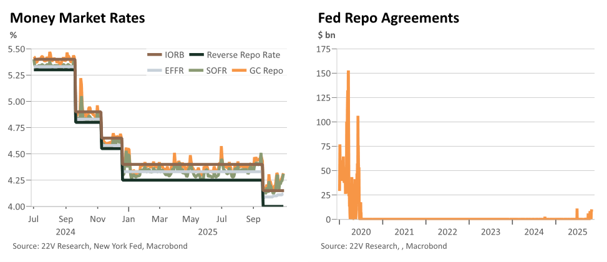Click the '%' unit label above rates chart
Image resolution: width=607 pixels, height=262 pixels.
(13, 35)
